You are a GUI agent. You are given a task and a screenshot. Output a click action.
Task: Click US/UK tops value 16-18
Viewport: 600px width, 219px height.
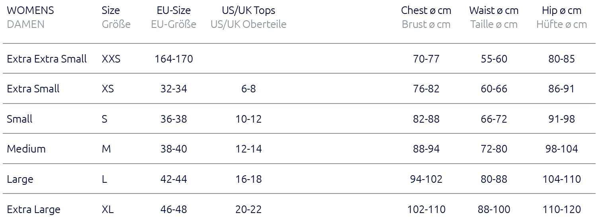(248, 179)
